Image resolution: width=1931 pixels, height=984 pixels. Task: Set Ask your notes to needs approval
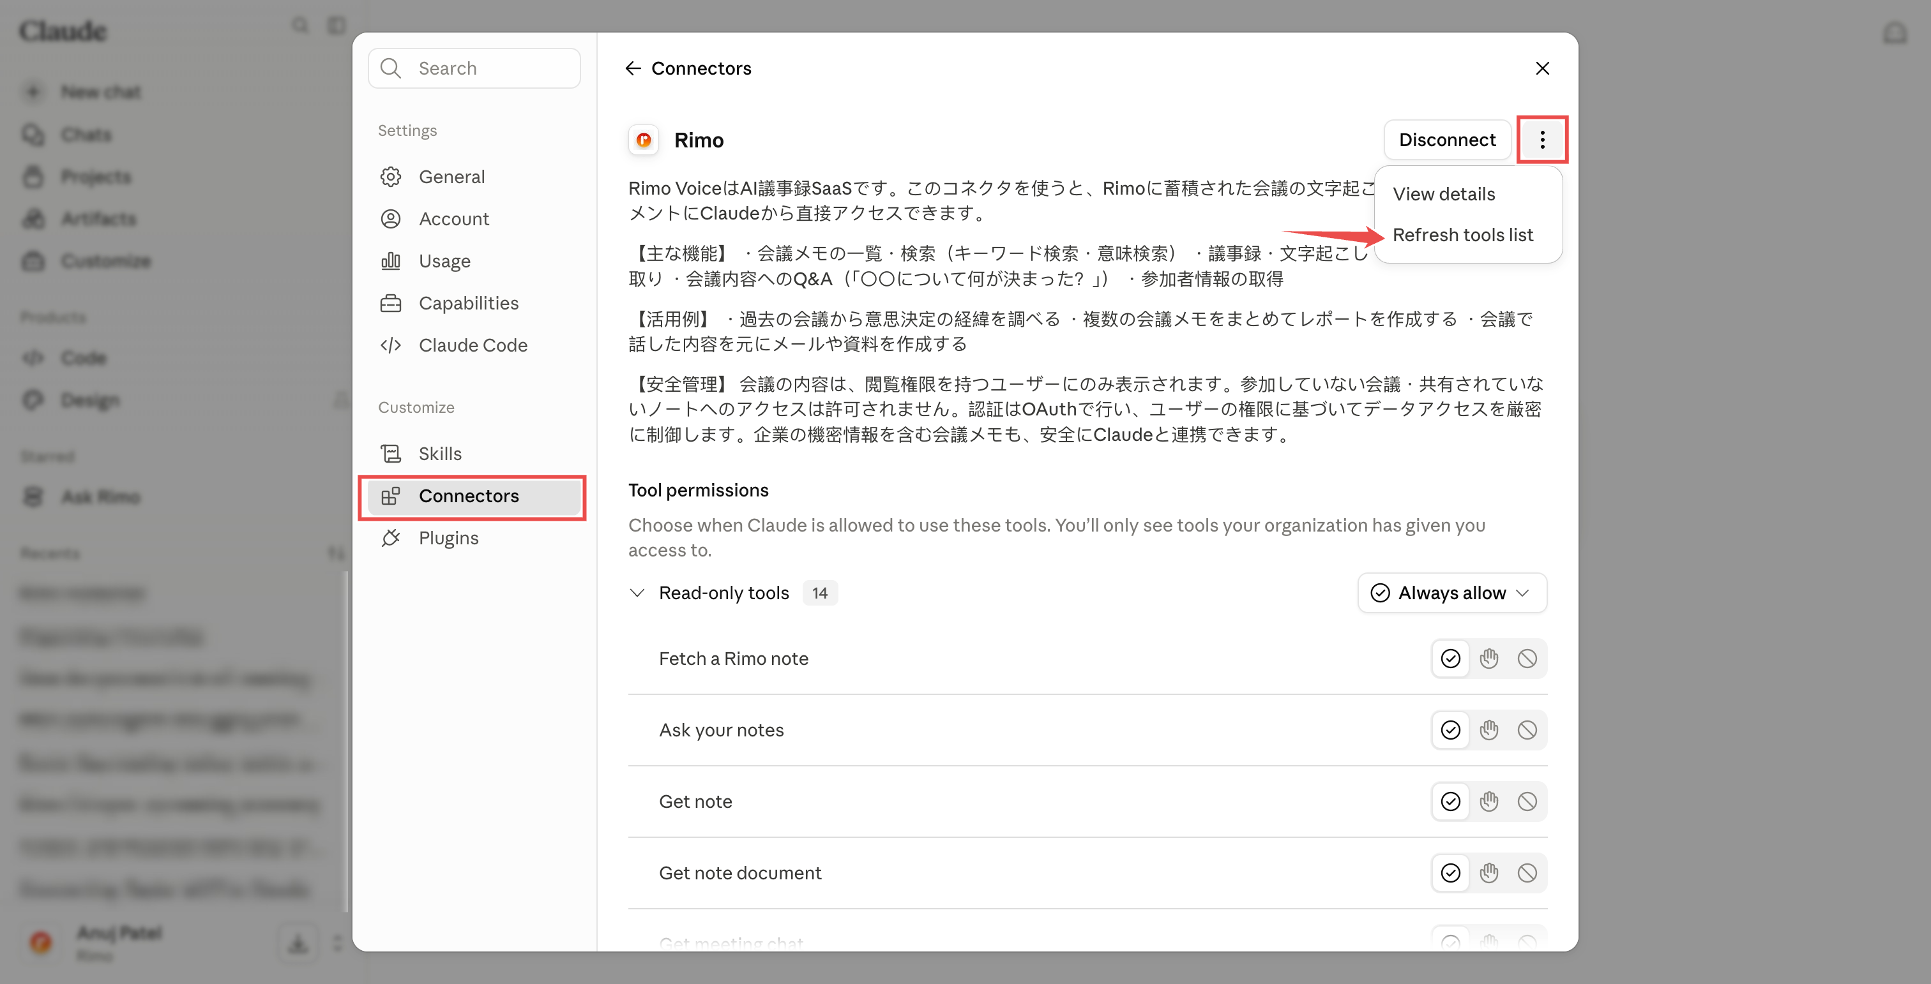[1488, 730]
